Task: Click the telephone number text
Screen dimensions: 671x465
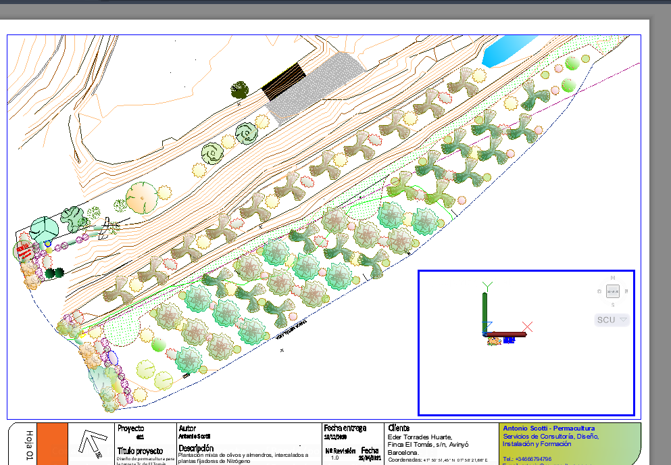Action: click(x=527, y=459)
